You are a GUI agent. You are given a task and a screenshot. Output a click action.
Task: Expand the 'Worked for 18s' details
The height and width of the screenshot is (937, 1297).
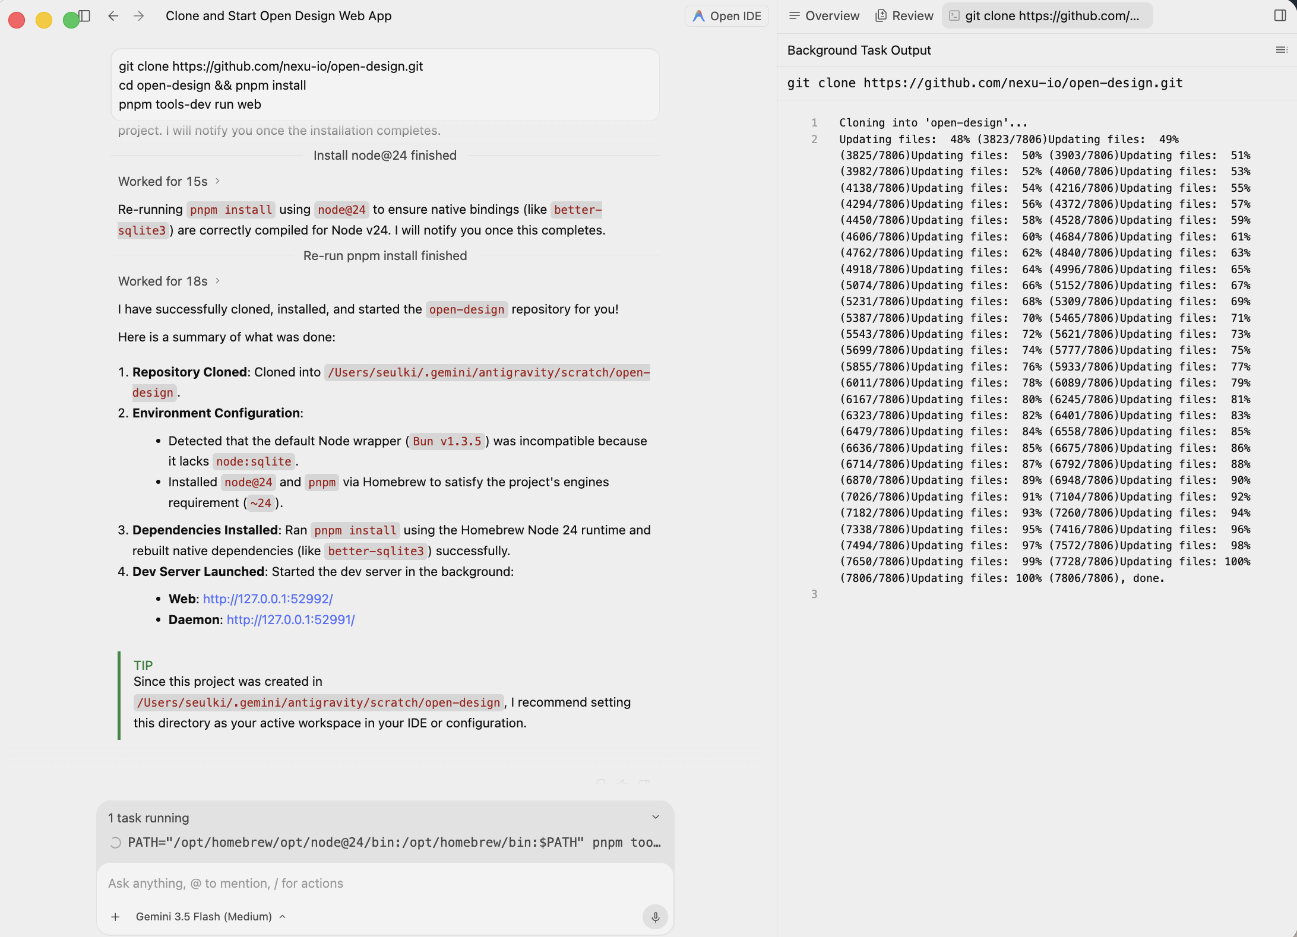[169, 281]
